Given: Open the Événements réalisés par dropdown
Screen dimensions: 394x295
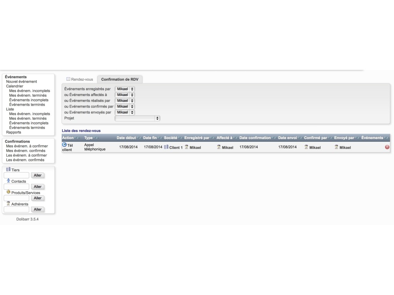Looking at the screenshot, I should point(125,101).
